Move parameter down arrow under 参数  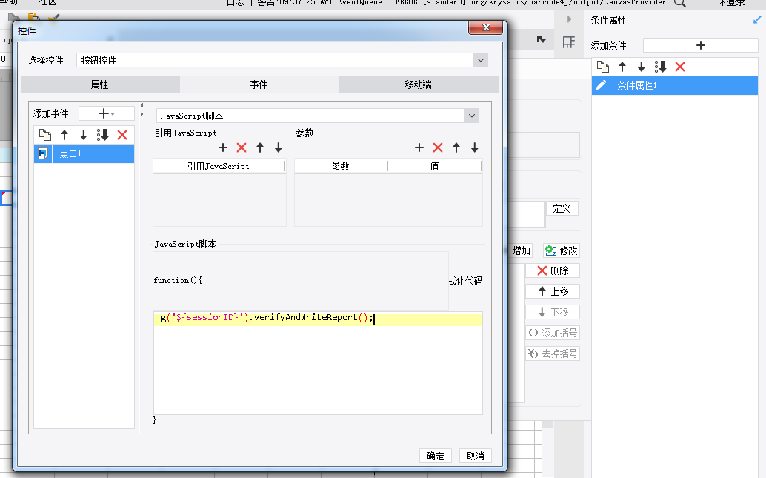click(475, 147)
